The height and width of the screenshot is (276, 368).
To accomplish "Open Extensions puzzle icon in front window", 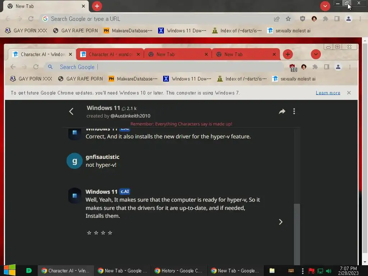I will point(315,67).
